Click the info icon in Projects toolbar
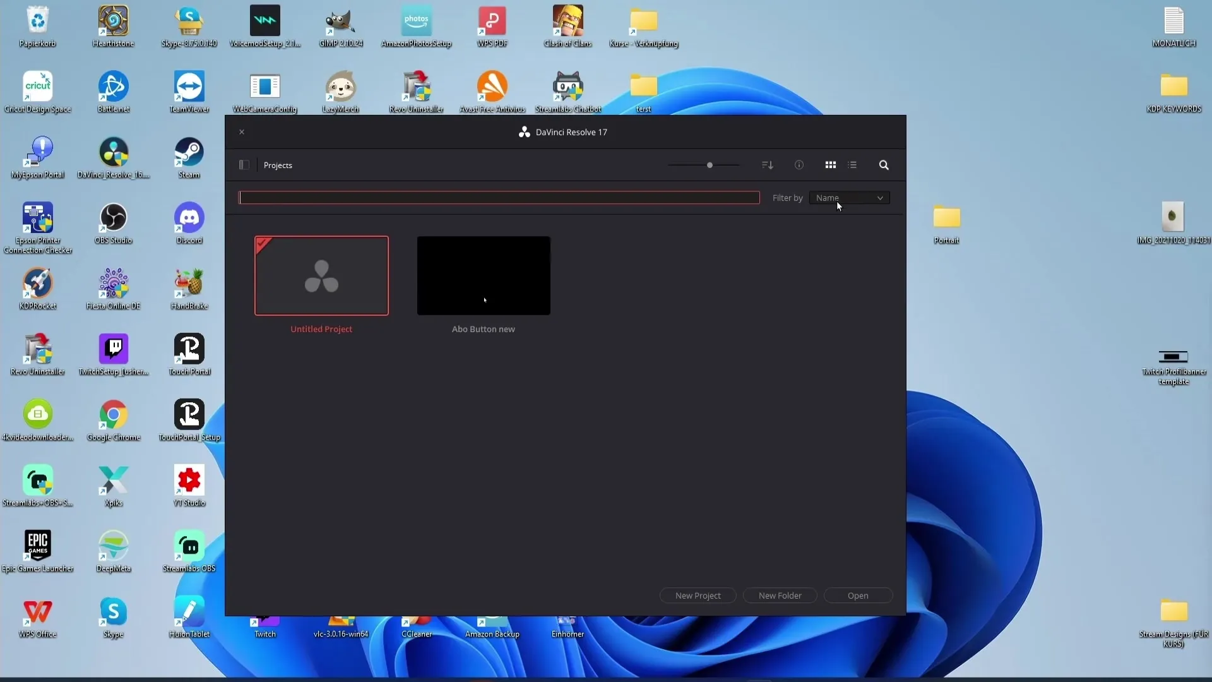 pyautogui.click(x=799, y=165)
